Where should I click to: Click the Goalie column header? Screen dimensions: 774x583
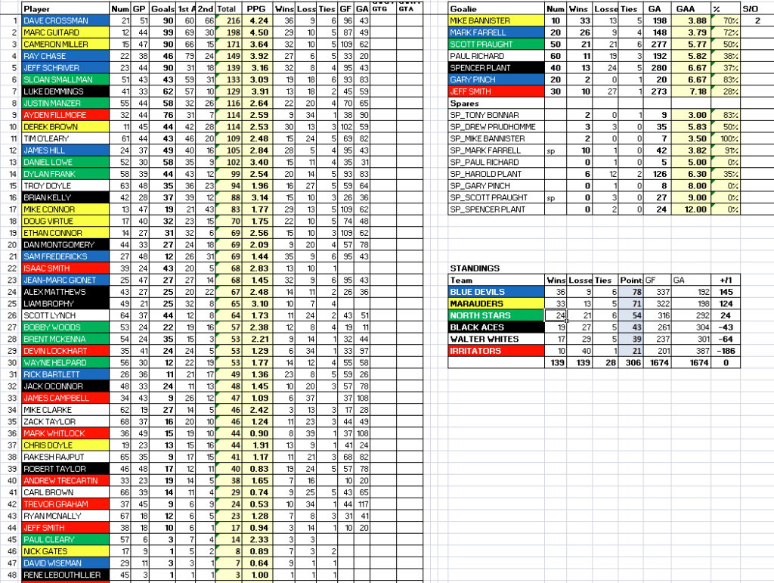(x=496, y=9)
